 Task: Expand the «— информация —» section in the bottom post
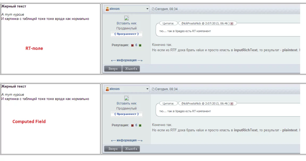click(127, 140)
